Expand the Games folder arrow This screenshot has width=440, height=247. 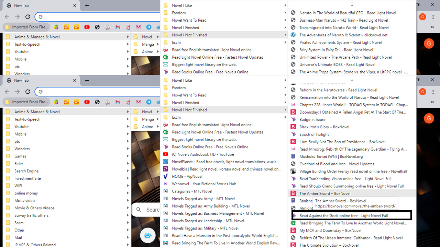128,156
